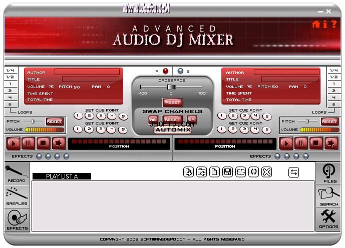
Task: Start Automix
Action: click(173, 129)
